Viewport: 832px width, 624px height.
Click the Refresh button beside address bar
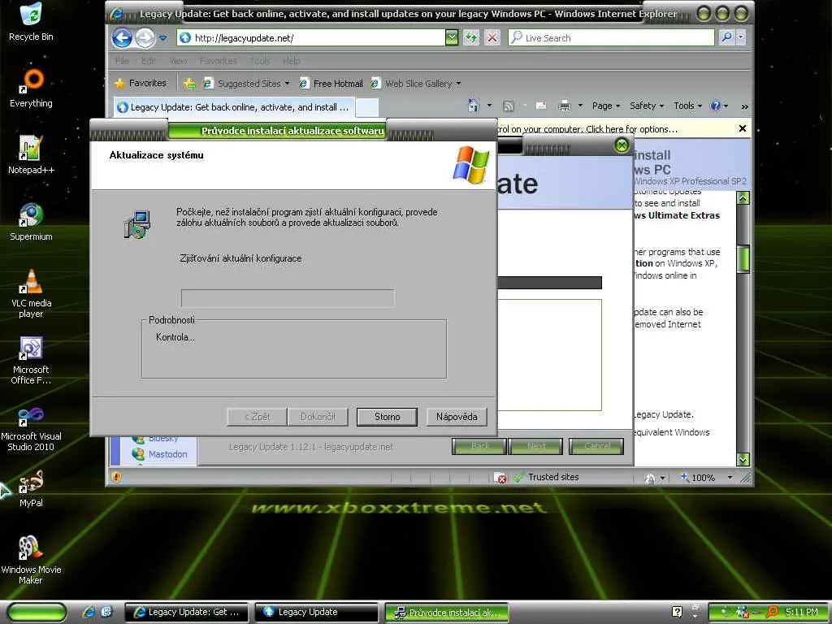point(470,37)
